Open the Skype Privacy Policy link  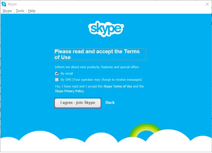(x=69, y=91)
